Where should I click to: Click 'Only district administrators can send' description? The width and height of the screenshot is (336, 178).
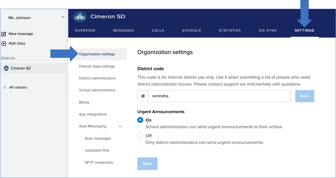205,142
